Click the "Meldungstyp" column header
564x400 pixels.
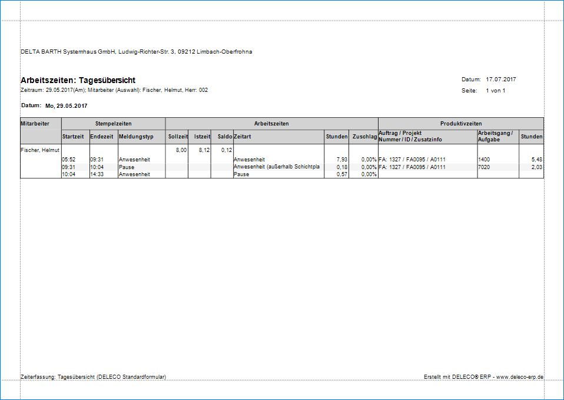[136, 137]
